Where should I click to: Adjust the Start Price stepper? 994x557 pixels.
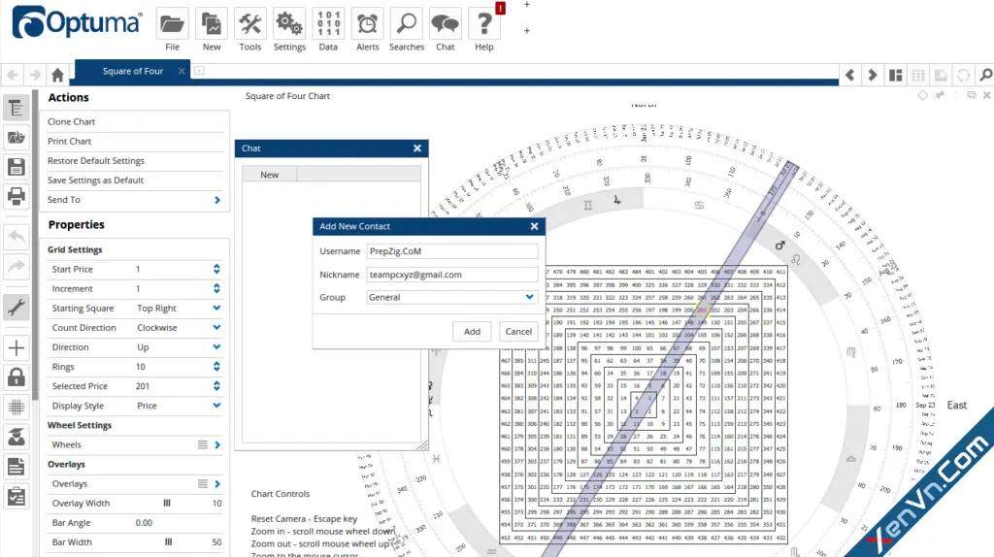click(216, 270)
